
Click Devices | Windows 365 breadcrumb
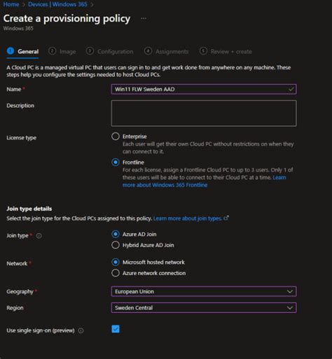click(57, 4)
